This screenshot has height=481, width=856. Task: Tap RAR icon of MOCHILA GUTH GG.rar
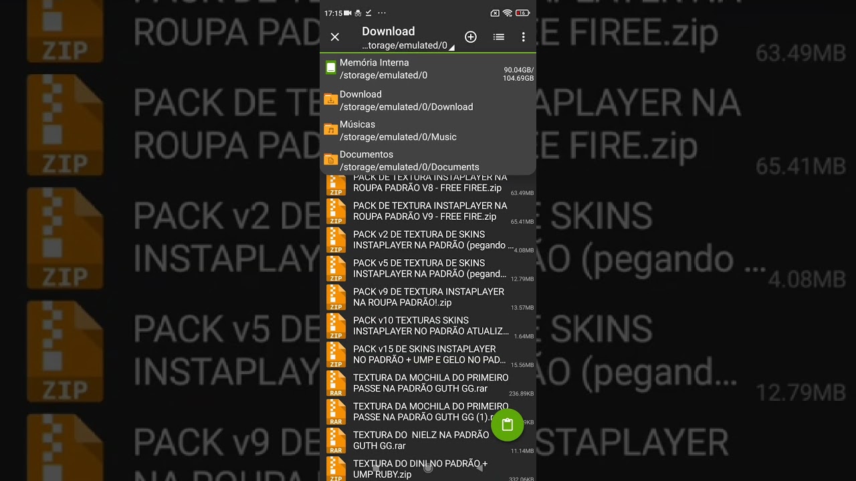[x=336, y=384]
